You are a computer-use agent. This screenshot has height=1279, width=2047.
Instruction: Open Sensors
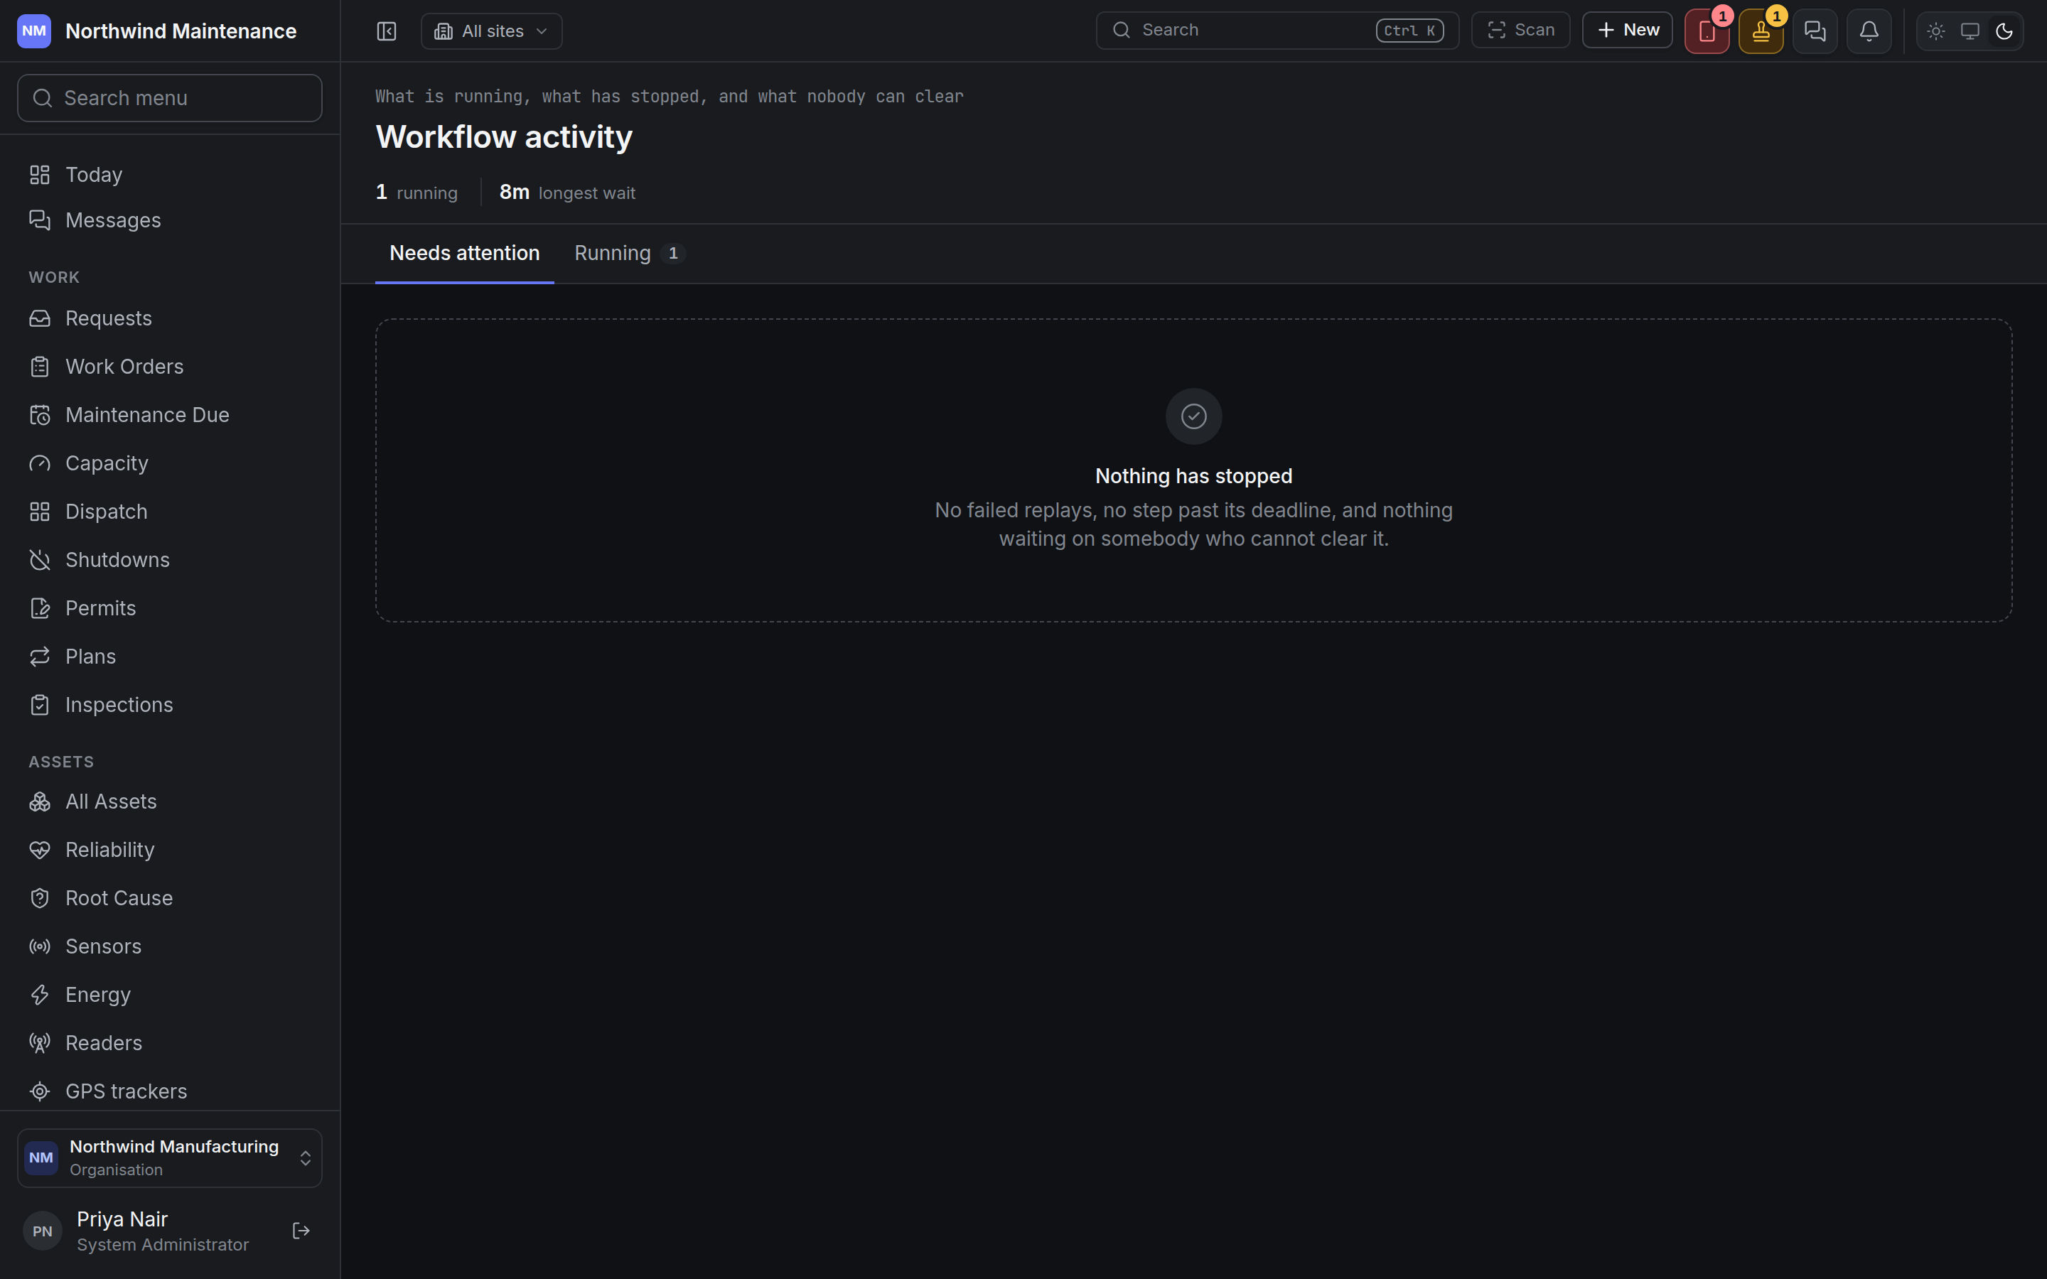point(170,946)
